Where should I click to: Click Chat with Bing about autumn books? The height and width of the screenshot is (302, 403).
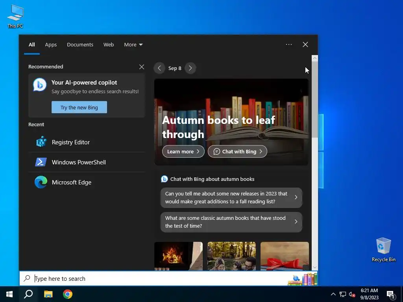[212, 179]
